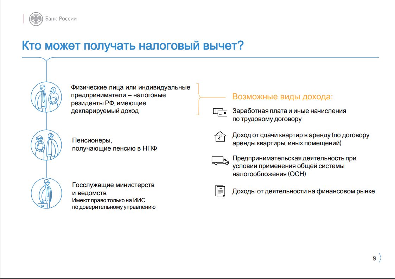Select the "Предпринимательская деятельность" income item
This screenshot has width=395, height=279.
pyautogui.click(x=294, y=158)
